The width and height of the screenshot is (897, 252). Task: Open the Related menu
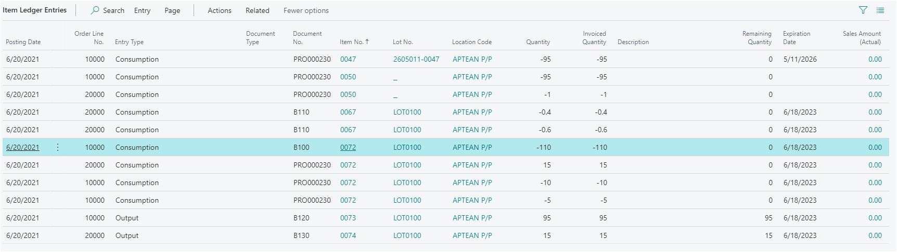point(258,10)
